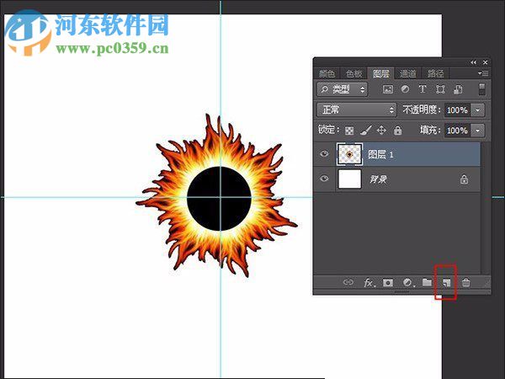Image resolution: width=505 pixels, height=379 pixels.
Task: Click the 不透明度 opacity label
Action: tap(421, 109)
